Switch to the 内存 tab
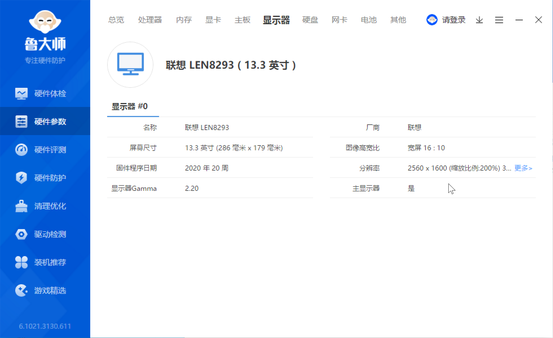 [x=184, y=20]
